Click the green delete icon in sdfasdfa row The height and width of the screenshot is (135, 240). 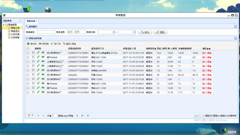tap(43, 75)
